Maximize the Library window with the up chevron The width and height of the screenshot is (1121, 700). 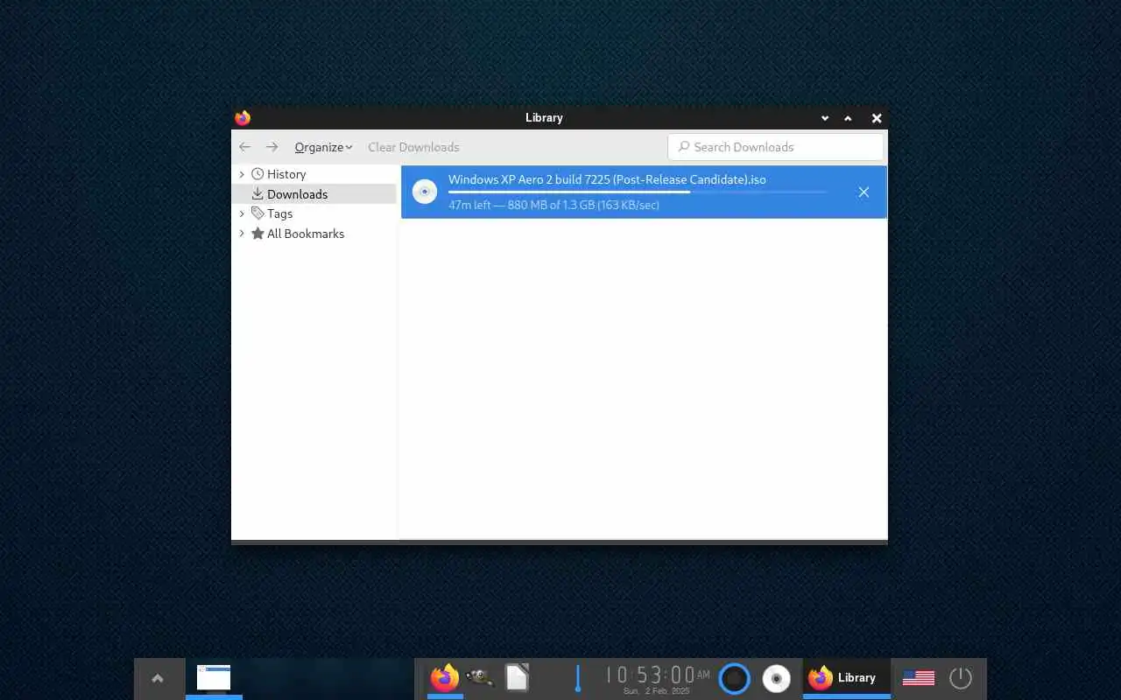(x=848, y=118)
